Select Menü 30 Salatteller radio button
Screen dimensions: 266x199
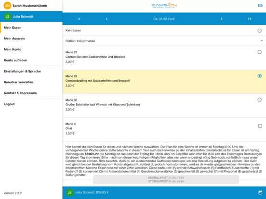(x=259, y=99)
